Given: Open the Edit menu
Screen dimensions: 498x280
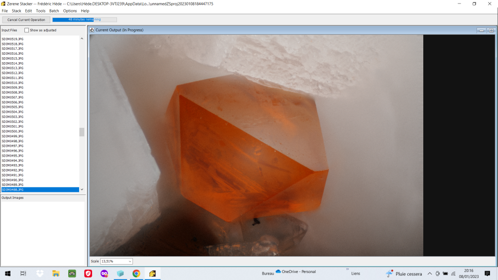Looking at the screenshot, I should click(x=28, y=11).
